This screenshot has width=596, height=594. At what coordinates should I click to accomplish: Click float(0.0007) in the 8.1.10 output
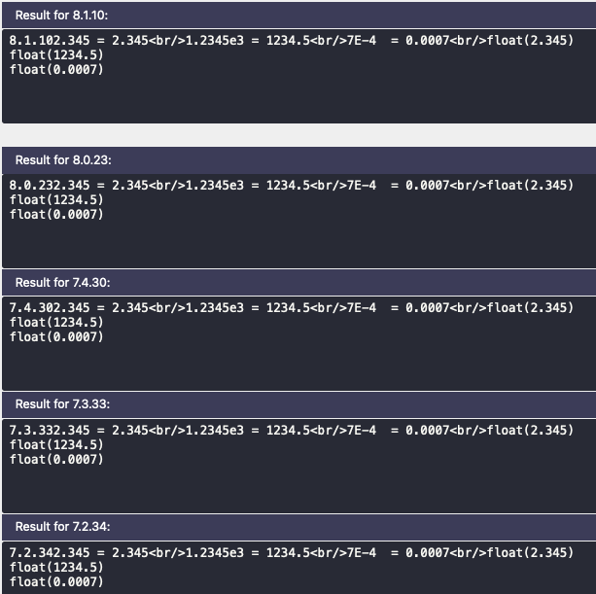56,70
